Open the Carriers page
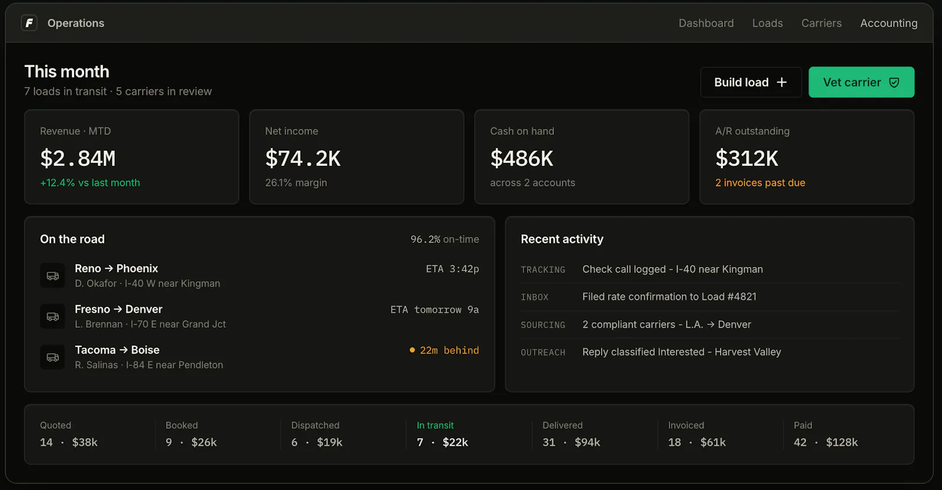942x490 pixels. [821, 23]
